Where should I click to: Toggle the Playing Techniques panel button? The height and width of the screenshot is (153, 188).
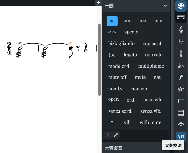(x=181, y=136)
